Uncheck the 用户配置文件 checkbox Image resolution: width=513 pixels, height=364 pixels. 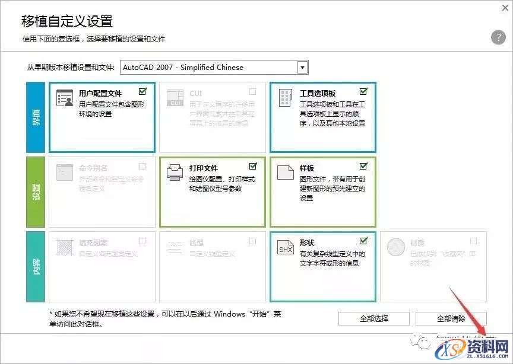tap(142, 91)
